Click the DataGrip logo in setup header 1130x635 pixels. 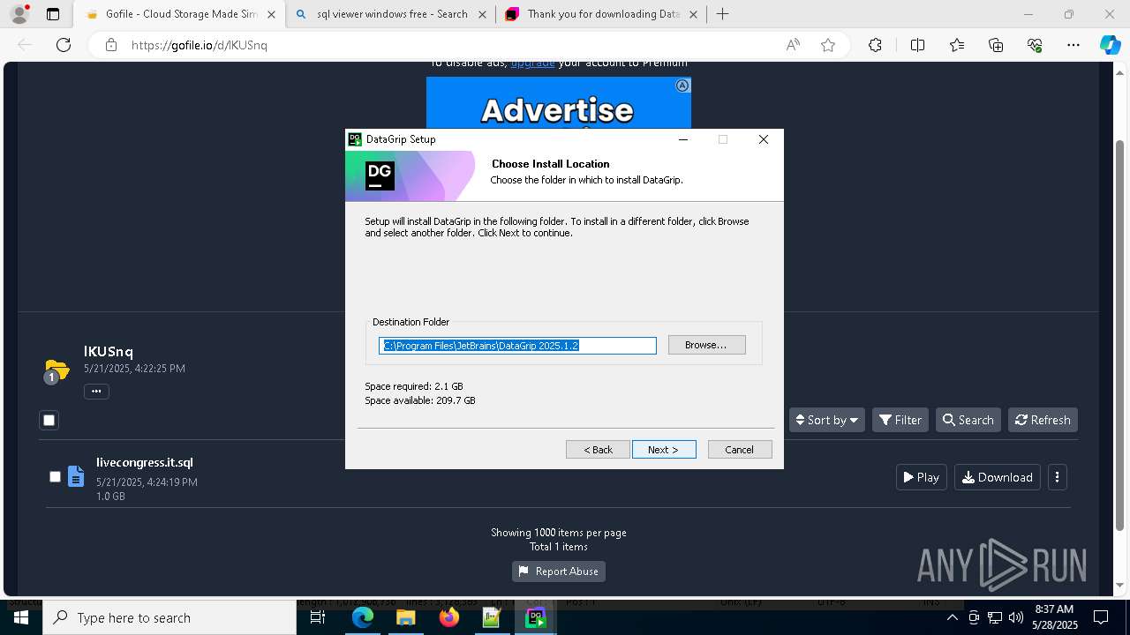coord(380,176)
